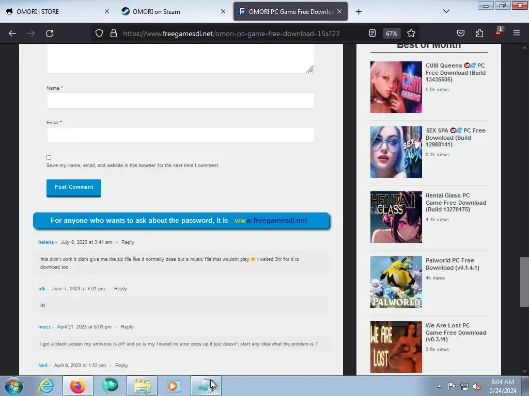Select the OMORI PC Game Free Download tab

291,12
